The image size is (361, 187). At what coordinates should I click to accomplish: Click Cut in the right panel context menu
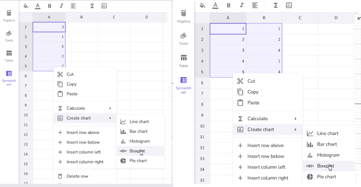click(251, 81)
